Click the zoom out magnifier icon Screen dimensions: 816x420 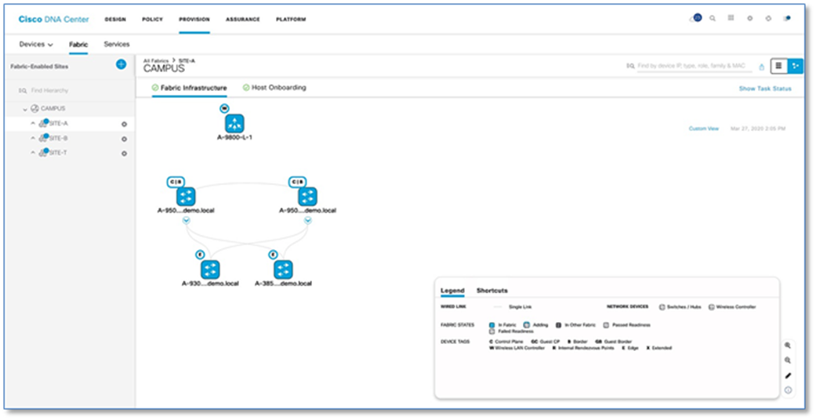pos(788,360)
